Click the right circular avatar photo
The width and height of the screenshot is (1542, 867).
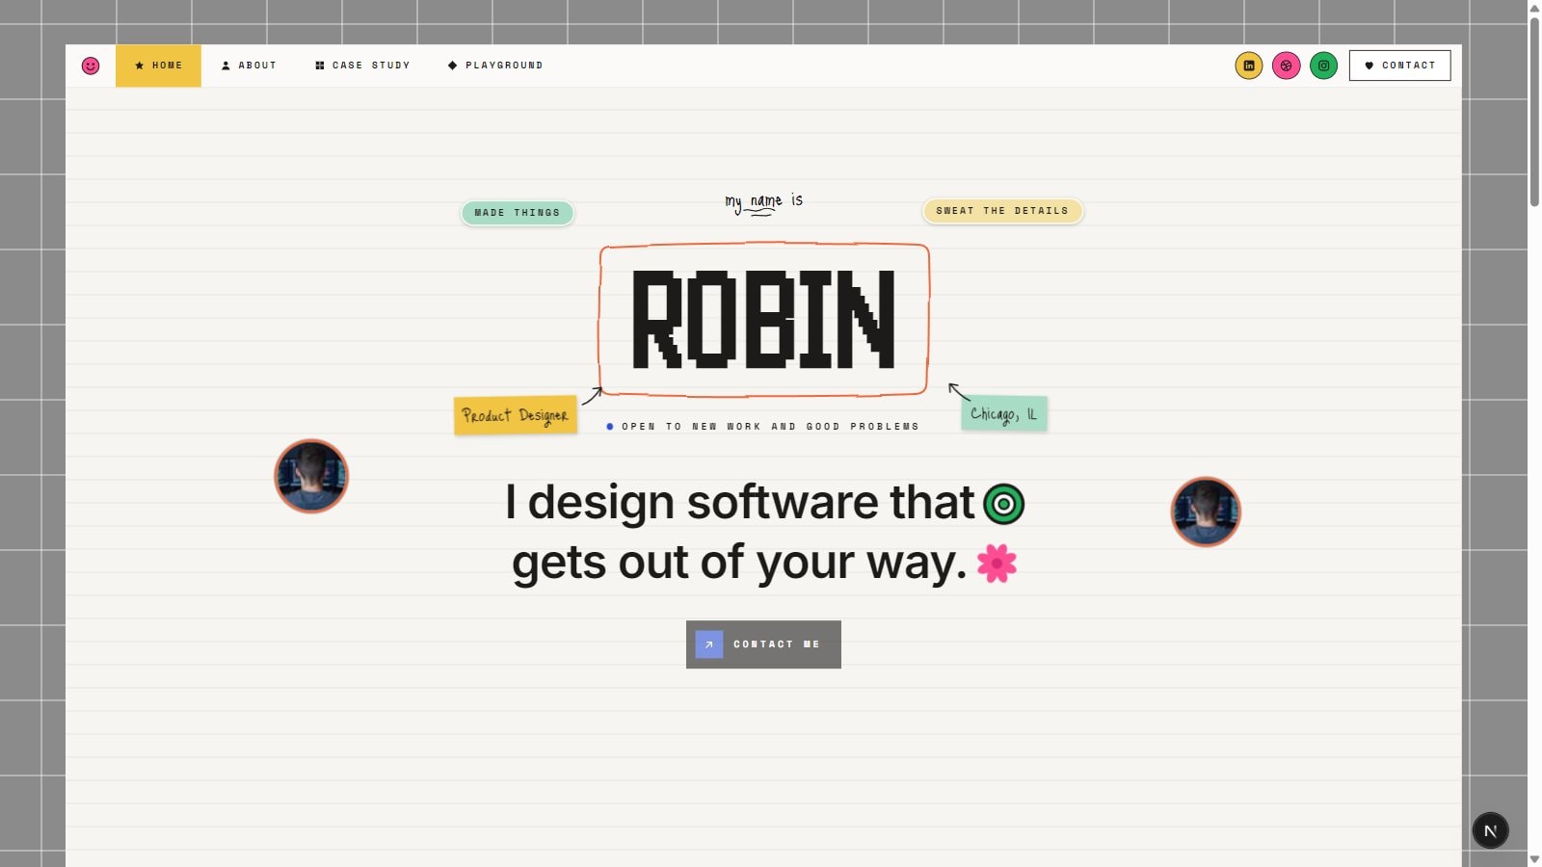[x=1206, y=512]
